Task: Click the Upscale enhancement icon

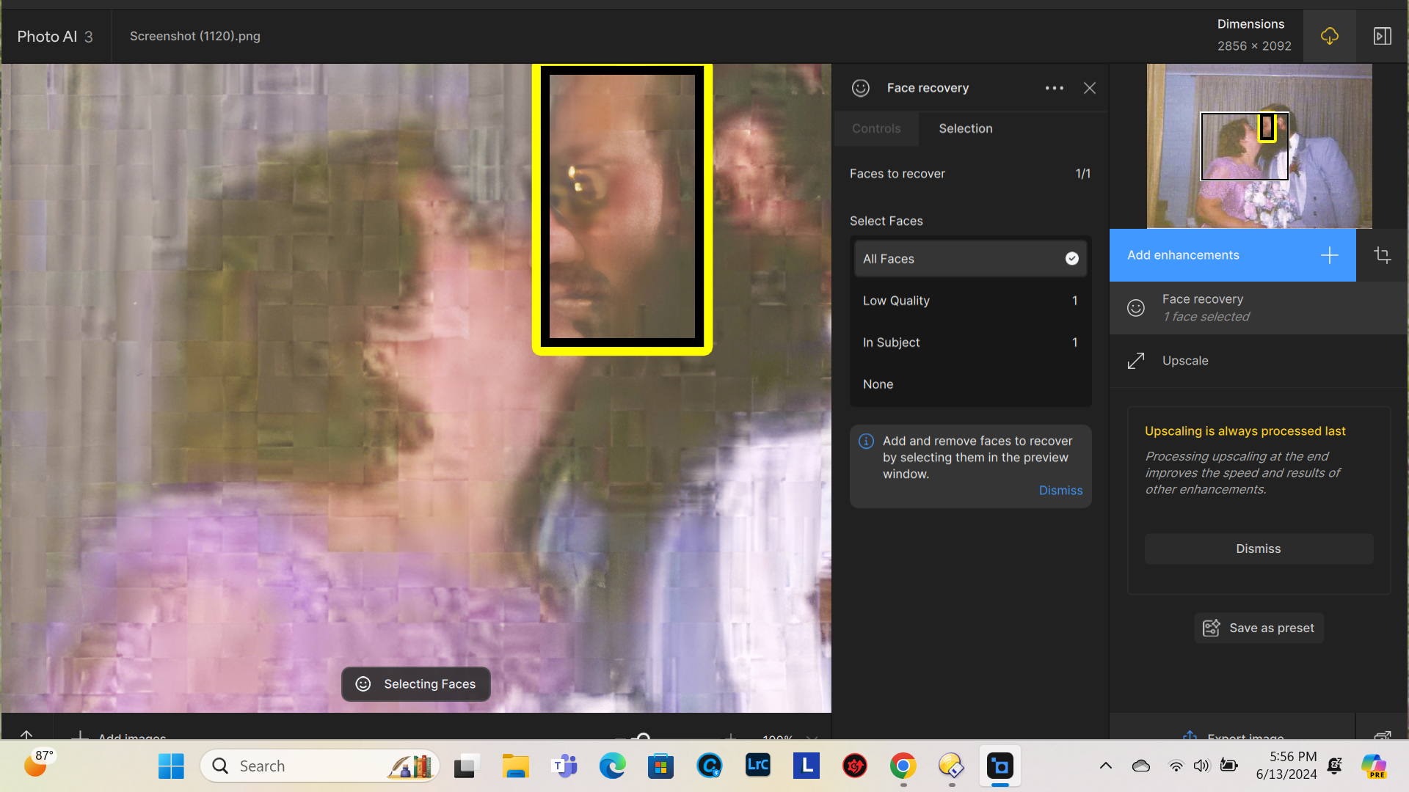Action: coord(1136,361)
